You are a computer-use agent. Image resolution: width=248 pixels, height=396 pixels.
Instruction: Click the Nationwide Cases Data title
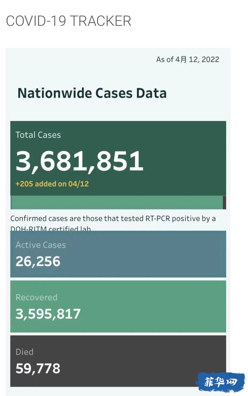click(x=92, y=93)
